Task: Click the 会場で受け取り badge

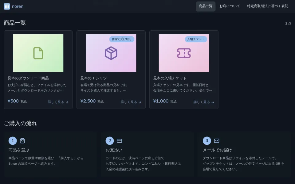Action: 122,39
